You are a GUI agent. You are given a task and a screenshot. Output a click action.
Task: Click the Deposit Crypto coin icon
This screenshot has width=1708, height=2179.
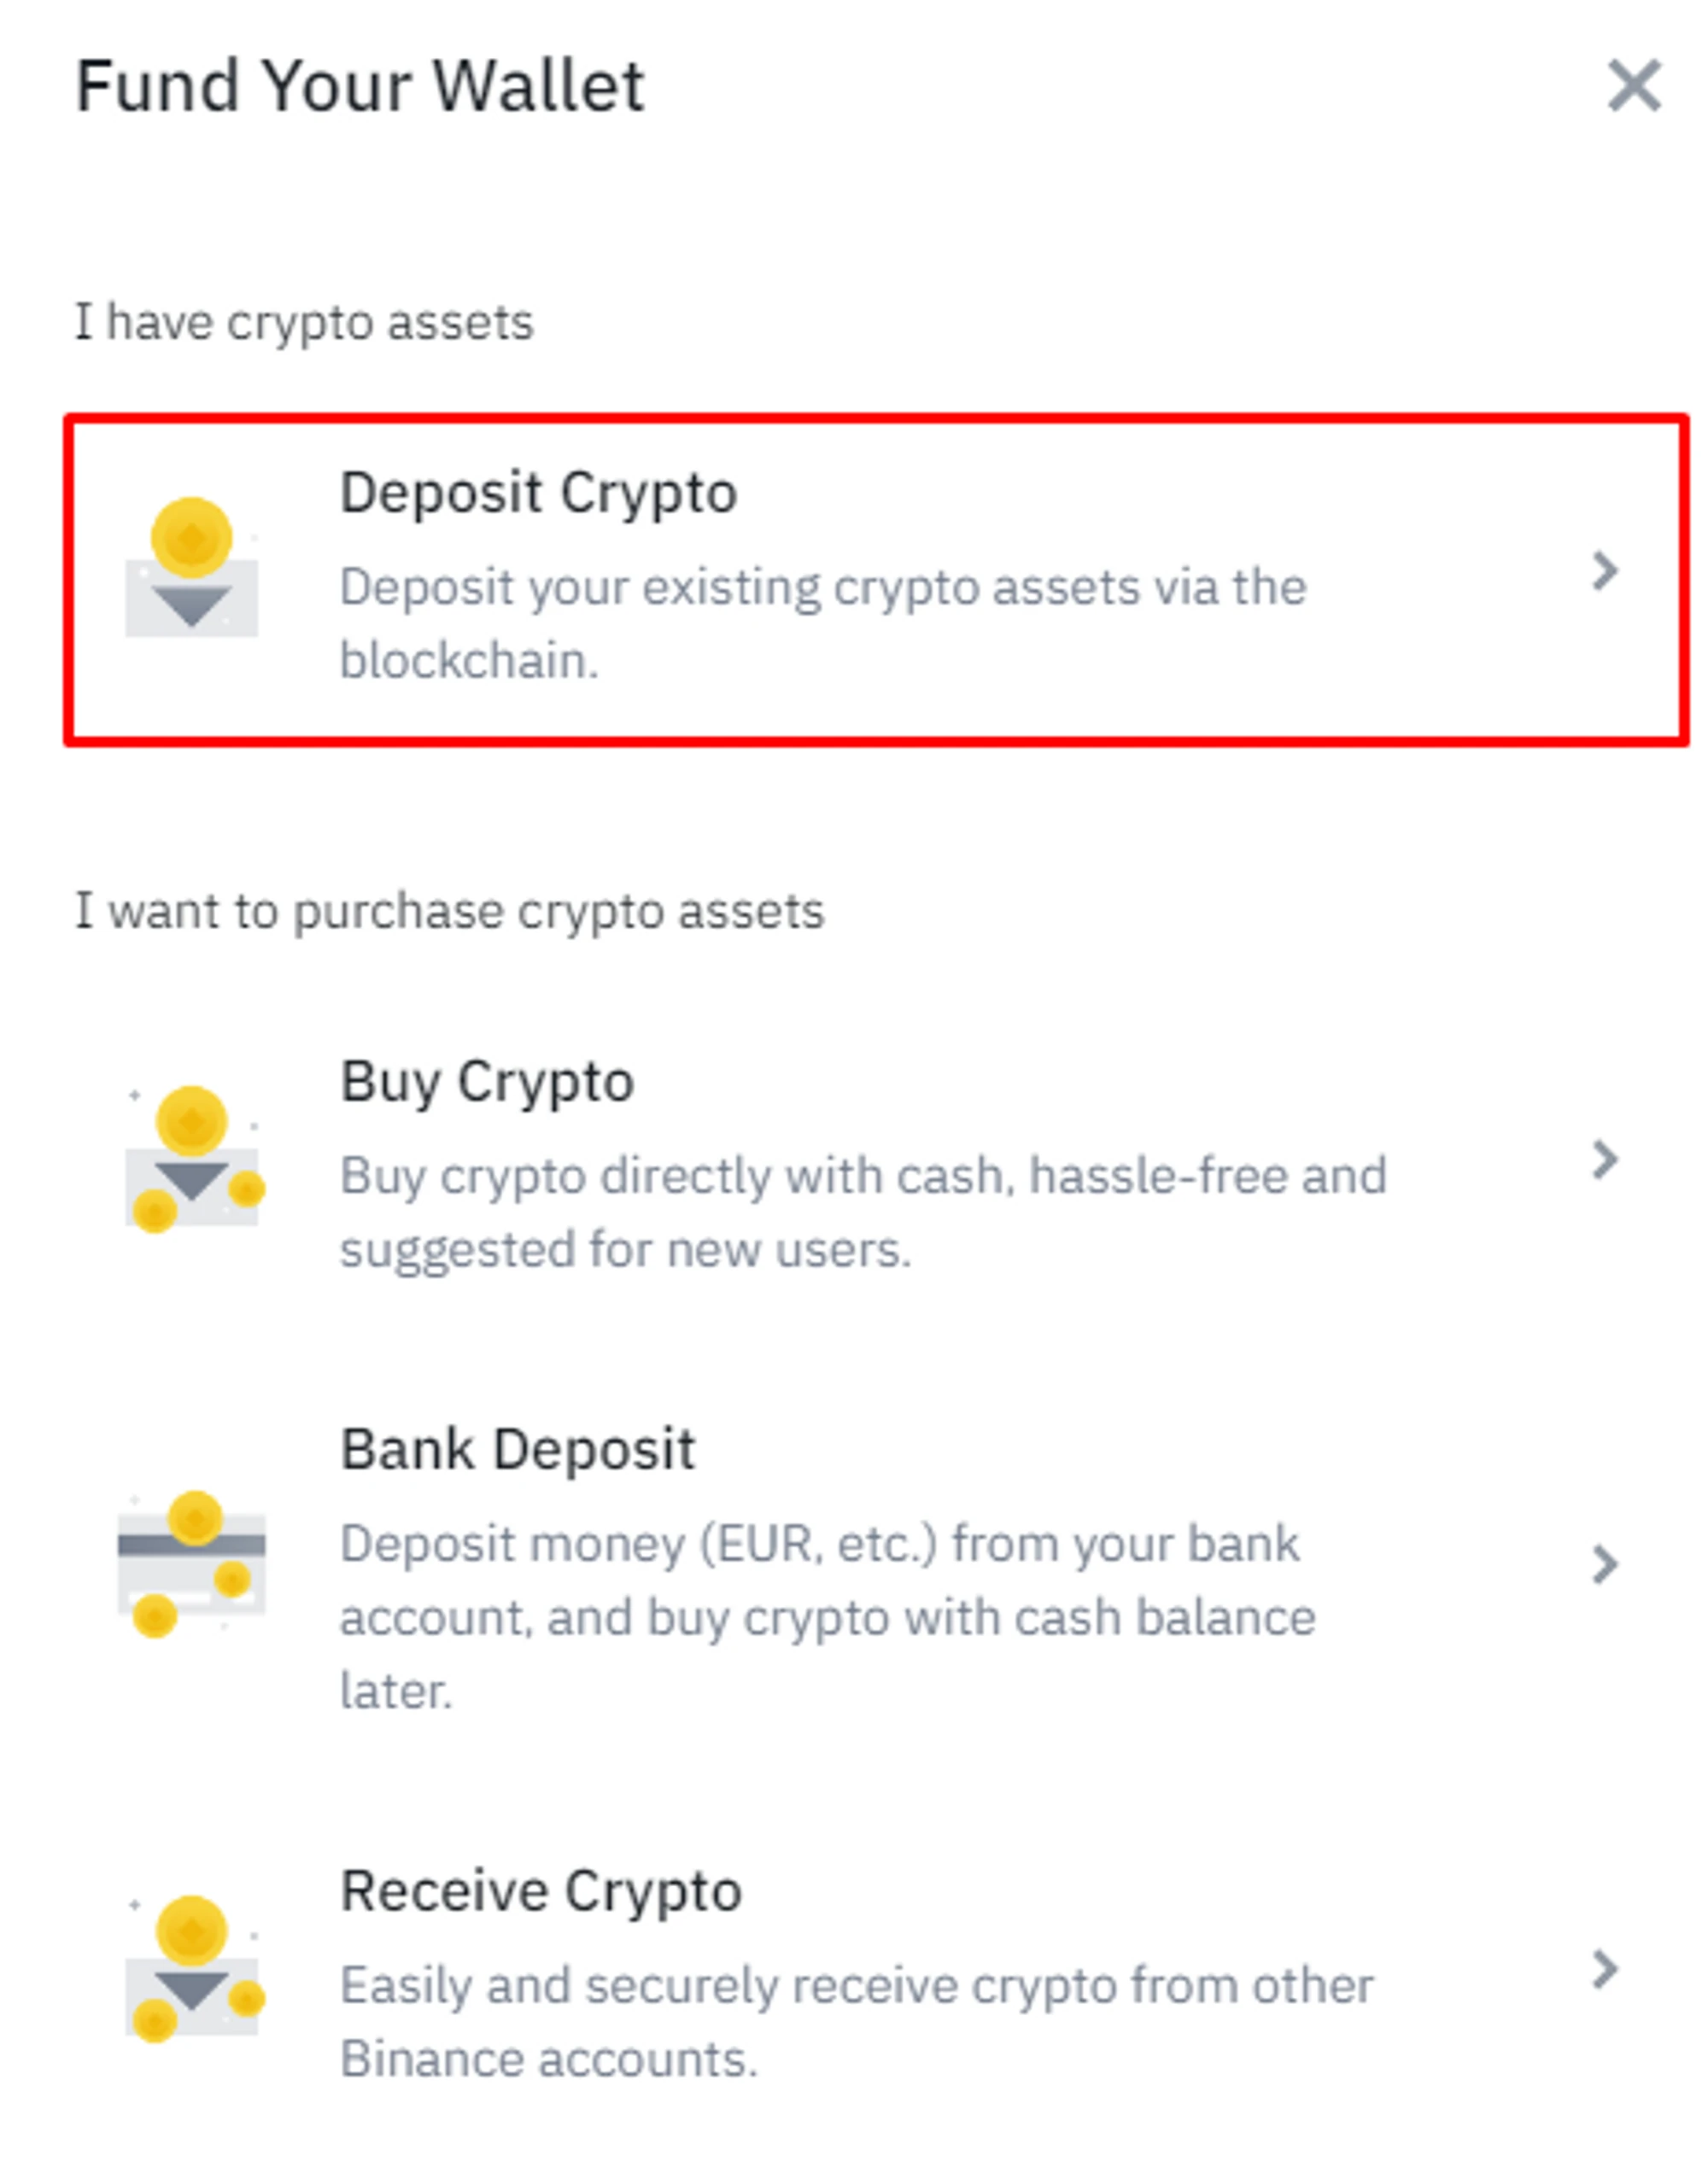click(191, 566)
